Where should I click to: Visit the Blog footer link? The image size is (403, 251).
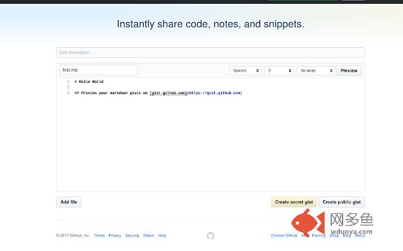[347, 236]
